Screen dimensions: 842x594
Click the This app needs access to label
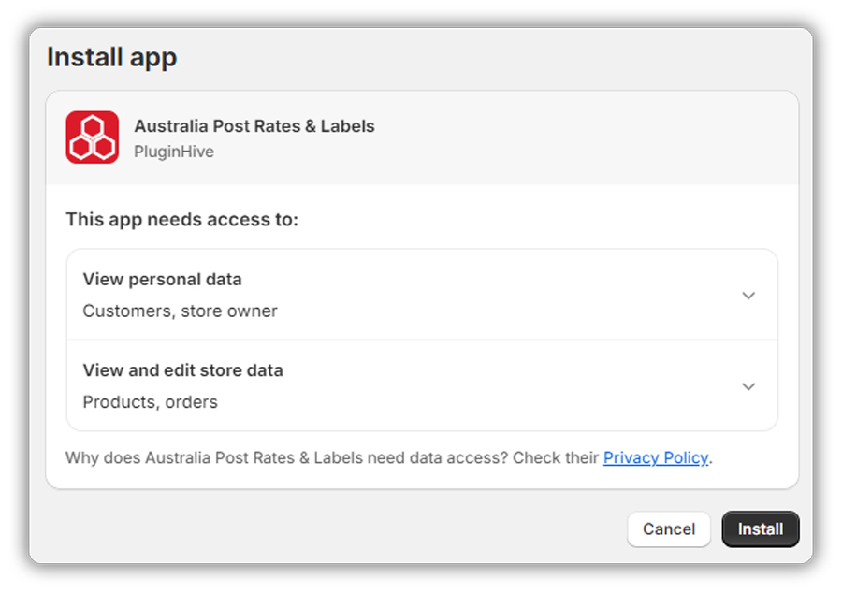click(182, 220)
